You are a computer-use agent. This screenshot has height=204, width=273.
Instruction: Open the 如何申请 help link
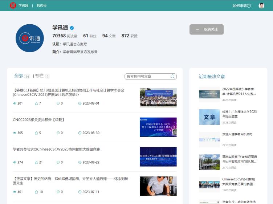[x=241, y=5]
